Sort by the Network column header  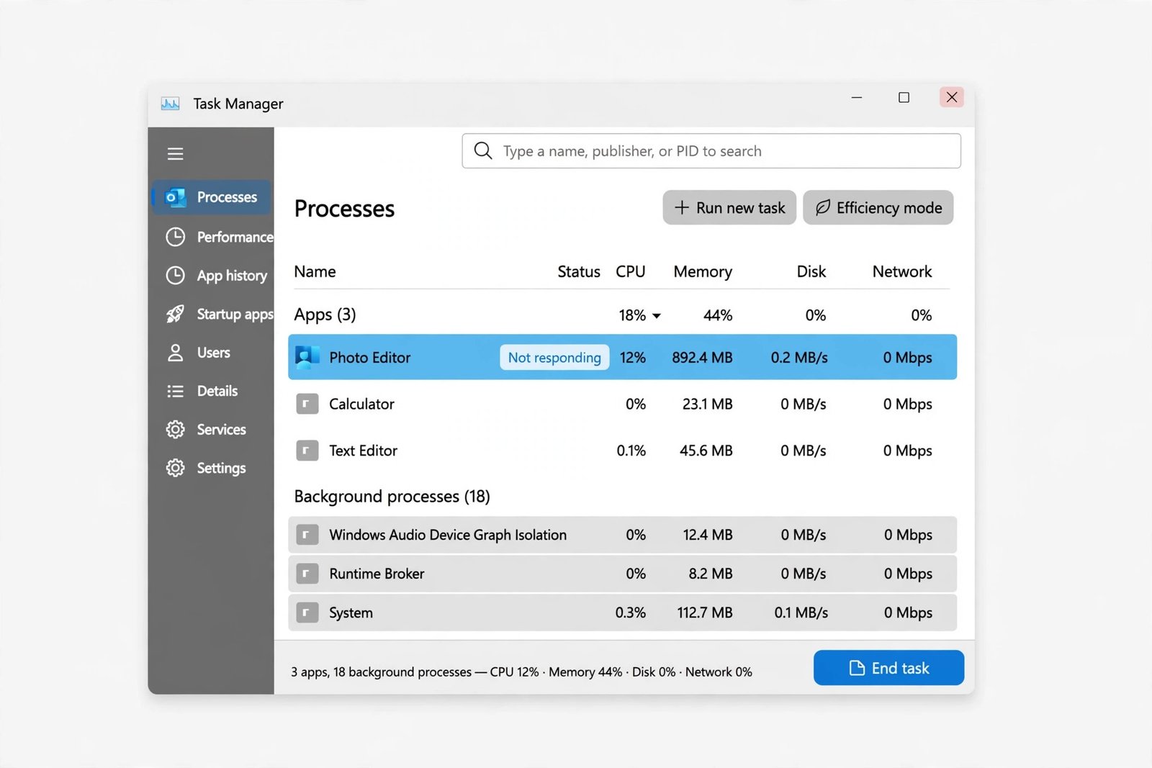902,271
